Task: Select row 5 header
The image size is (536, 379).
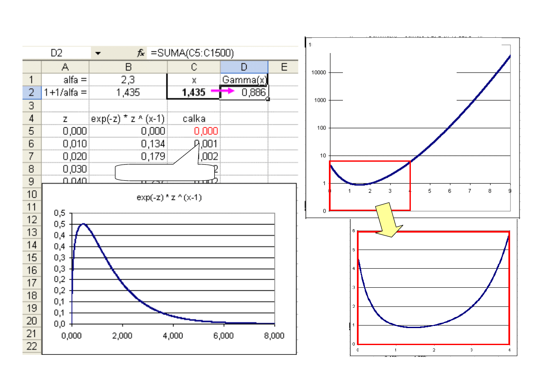Action: pyautogui.click(x=32, y=130)
